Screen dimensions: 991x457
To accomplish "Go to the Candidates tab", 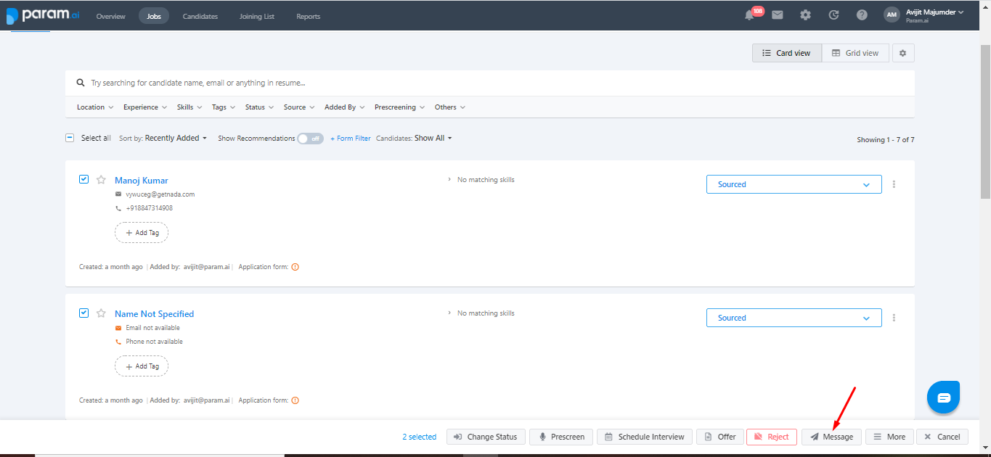I will tap(200, 16).
